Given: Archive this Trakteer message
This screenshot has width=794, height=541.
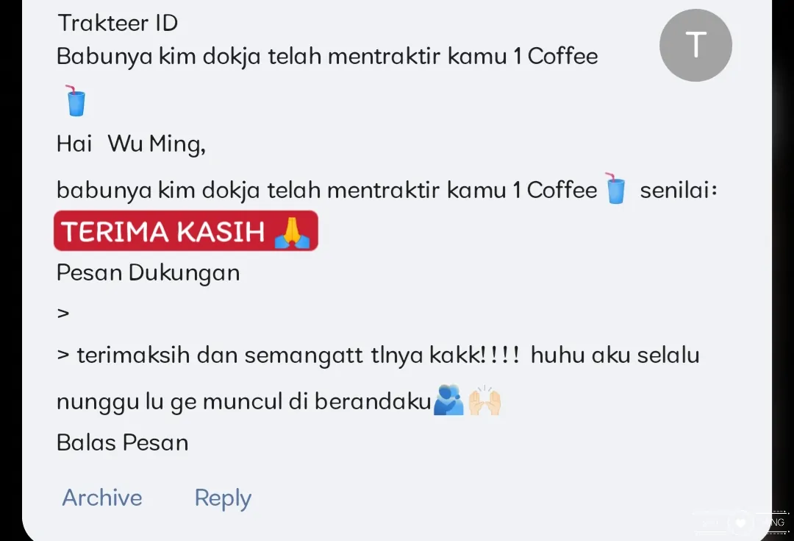Looking at the screenshot, I should [x=101, y=498].
